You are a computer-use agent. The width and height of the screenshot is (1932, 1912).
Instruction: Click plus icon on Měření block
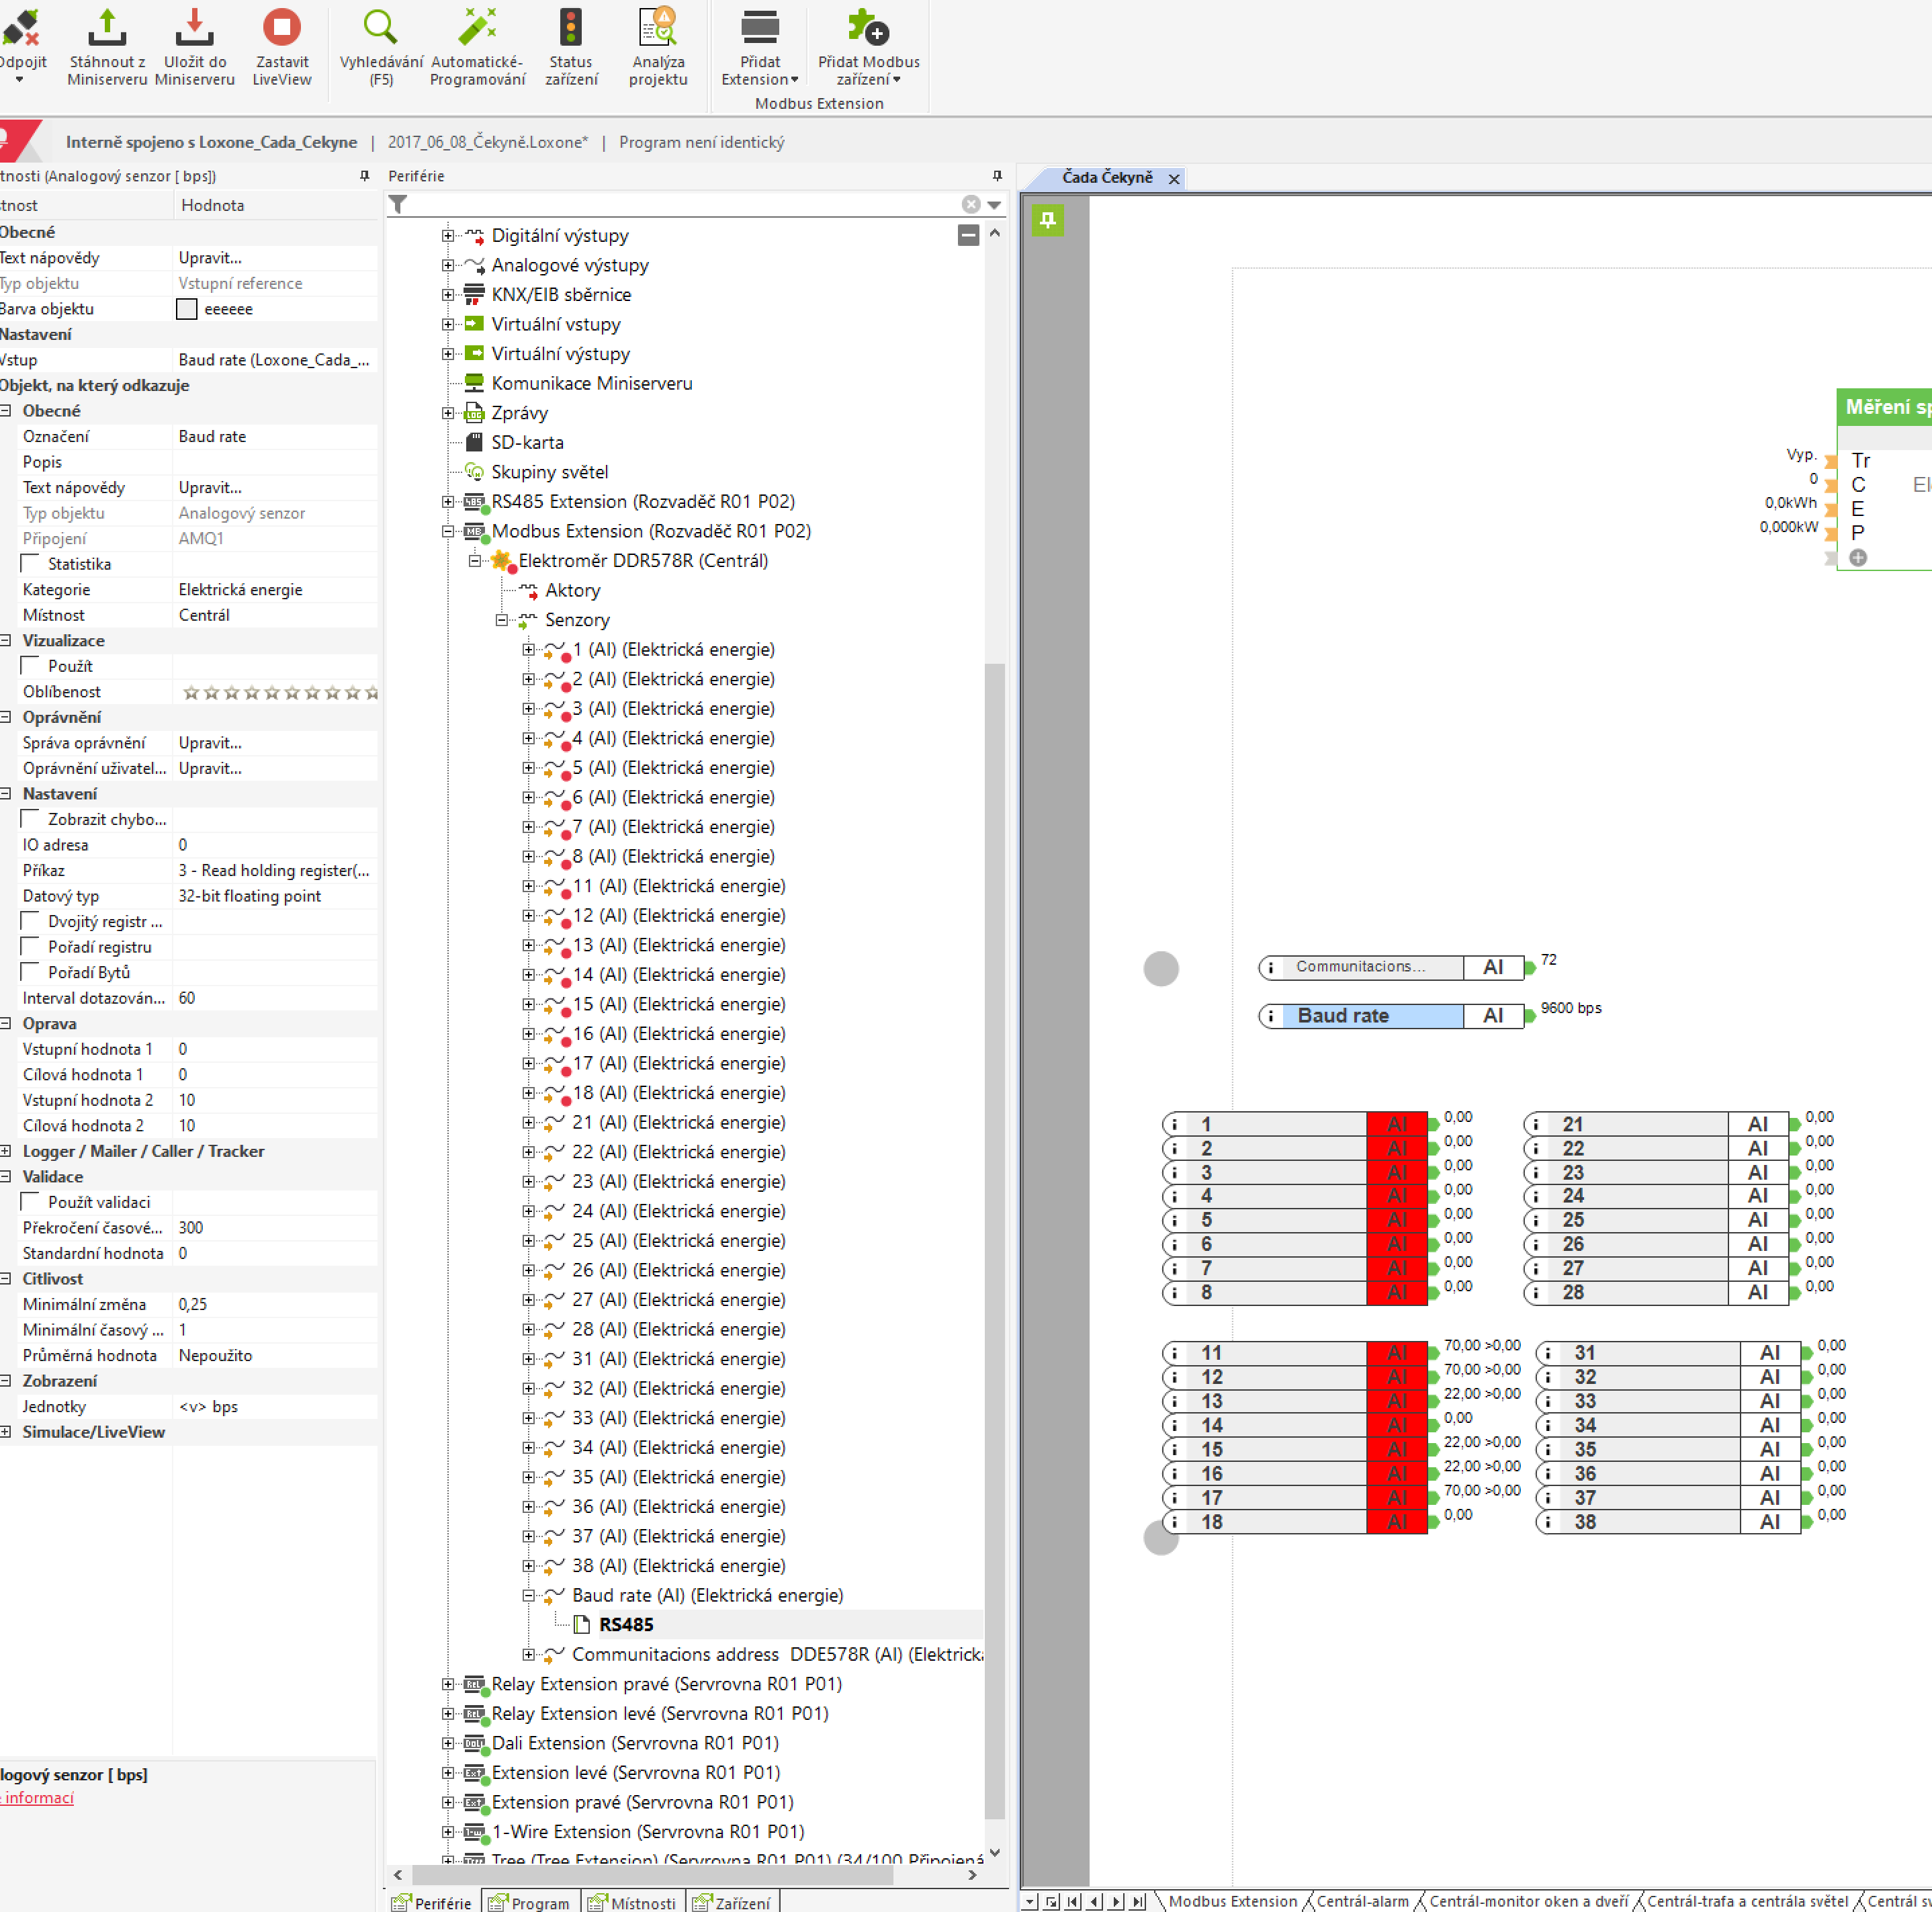coord(1857,558)
